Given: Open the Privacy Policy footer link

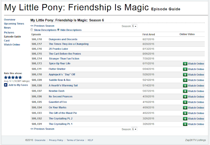Looking at the screenshot, I should pos(56,140).
